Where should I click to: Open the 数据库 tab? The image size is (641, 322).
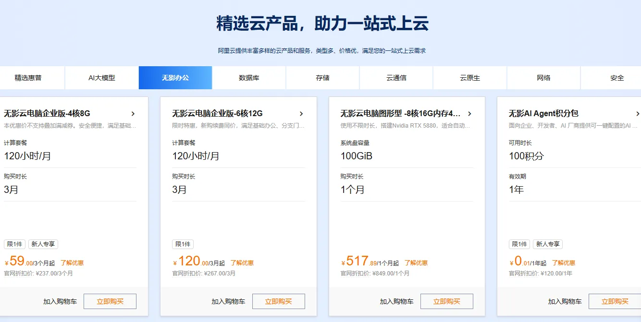(249, 78)
